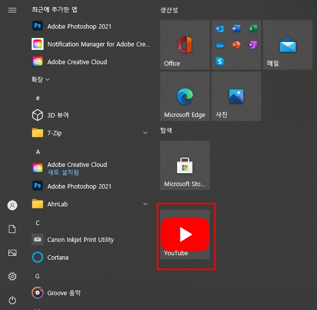This screenshot has height=310, width=317.
Task: Open the 메일 tile
Action: (288, 45)
